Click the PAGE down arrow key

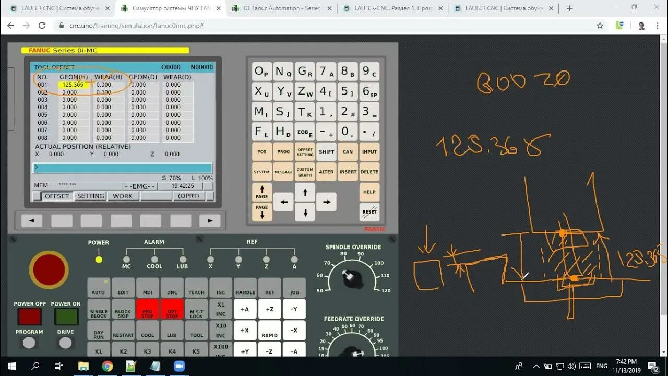pyautogui.click(x=262, y=211)
